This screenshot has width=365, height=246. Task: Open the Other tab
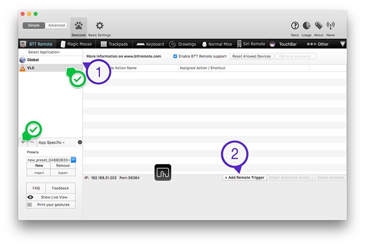coord(317,44)
